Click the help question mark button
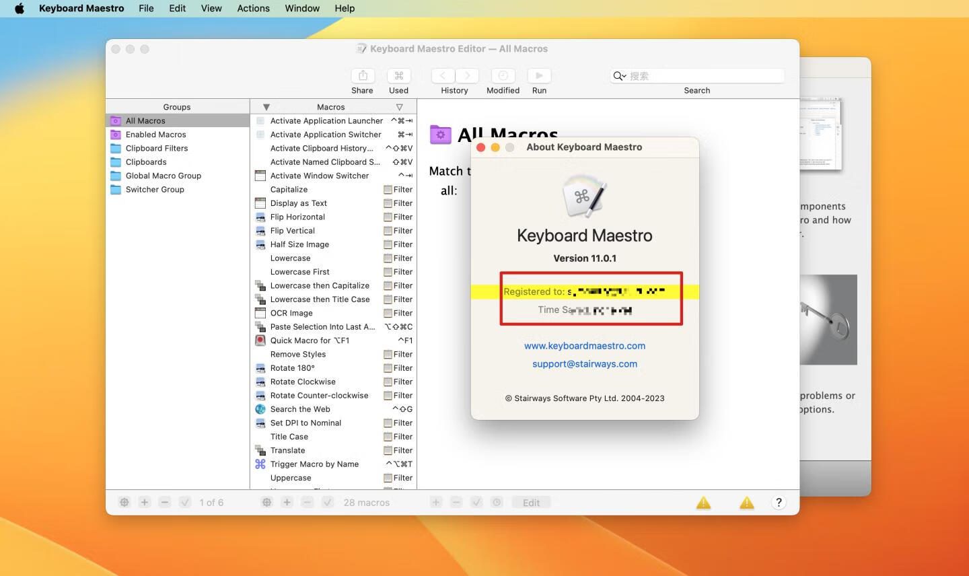969x576 pixels. pyautogui.click(x=779, y=503)
